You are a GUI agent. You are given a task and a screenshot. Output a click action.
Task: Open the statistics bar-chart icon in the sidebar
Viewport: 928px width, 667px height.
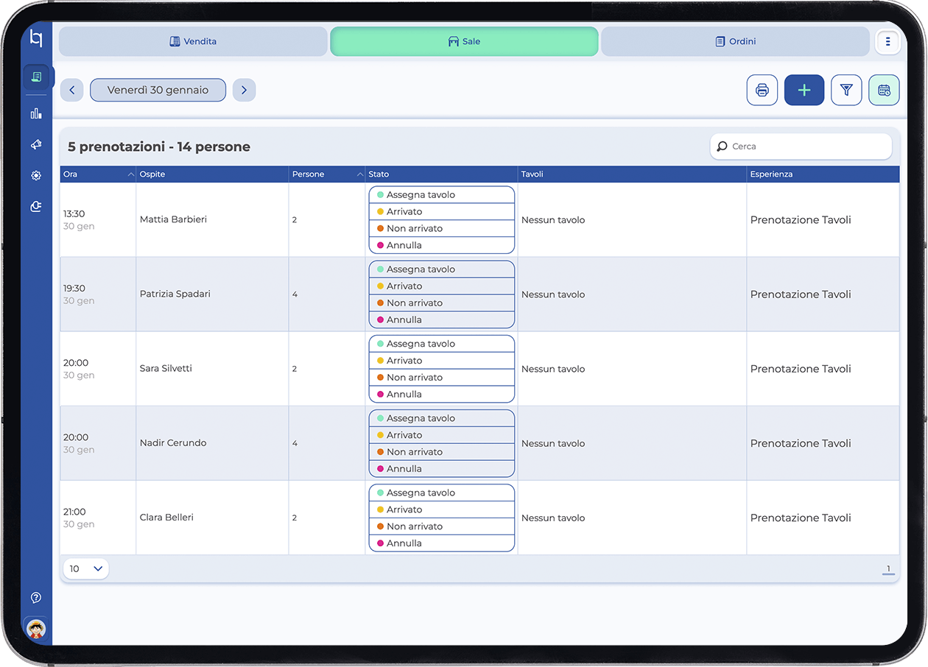click(35, 113)
